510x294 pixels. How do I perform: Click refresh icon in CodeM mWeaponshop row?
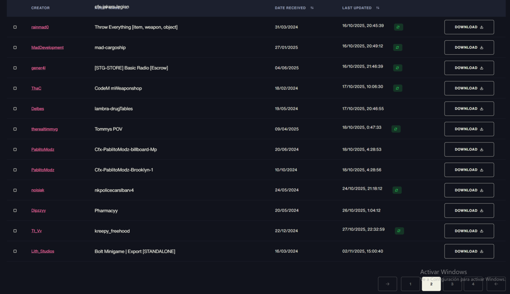pyautogui.click(x=397, y=88)
